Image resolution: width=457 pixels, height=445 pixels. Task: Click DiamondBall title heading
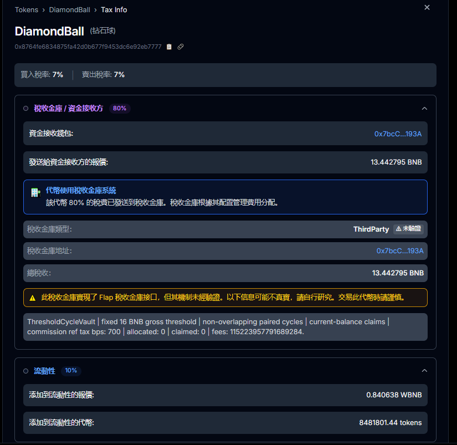click(x=49, y=31)
